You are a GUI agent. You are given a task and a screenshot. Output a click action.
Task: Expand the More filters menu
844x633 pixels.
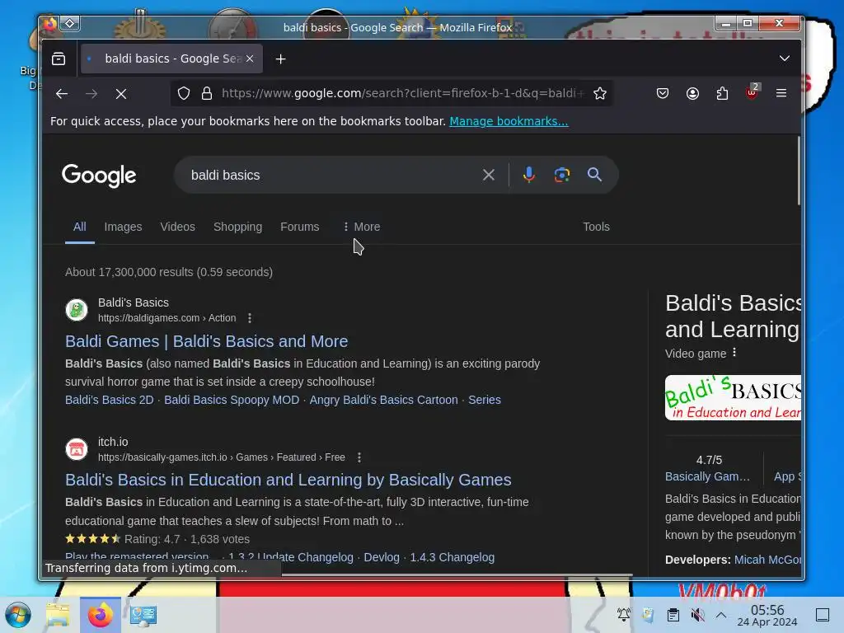point(362,227)
